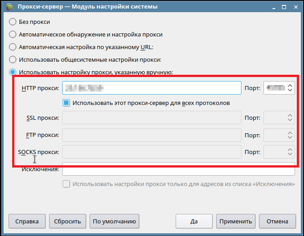Screen dimensions: 304x236
Task: Click the "FTP прокси:" label
Action: pos(43,135)
